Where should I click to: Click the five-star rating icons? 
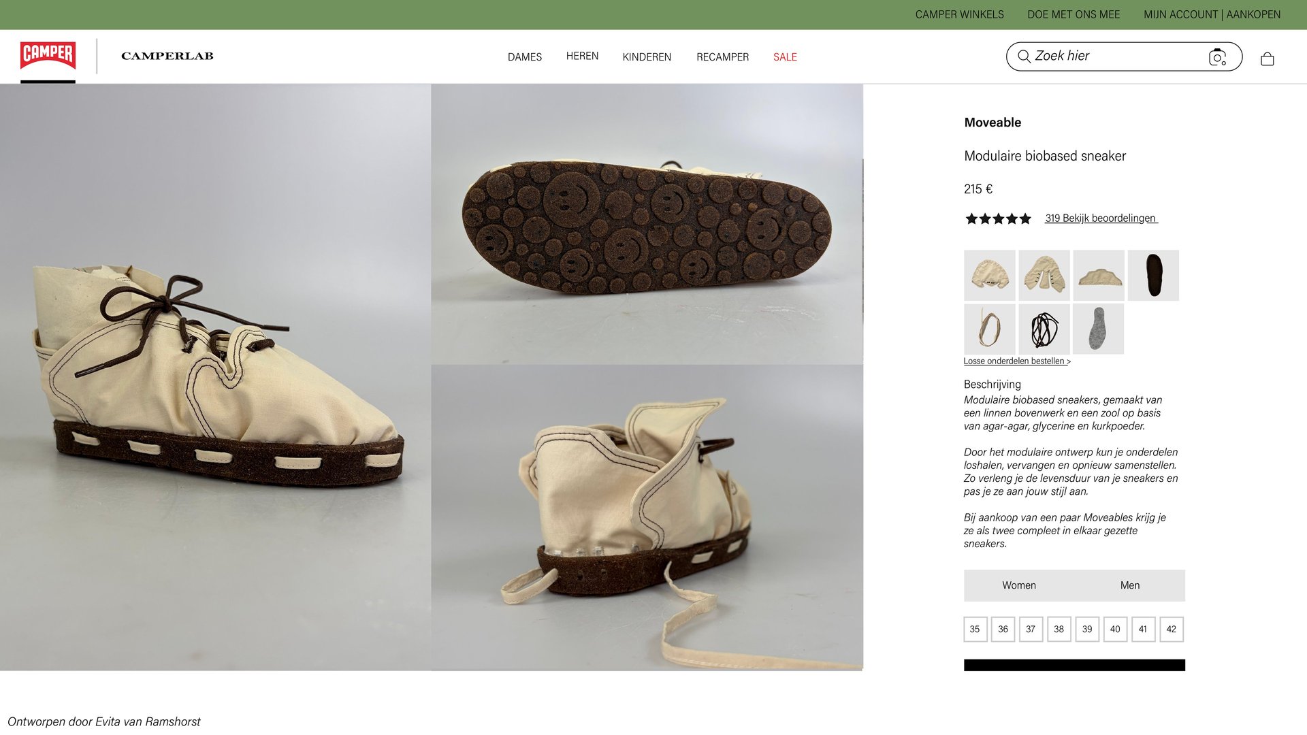point(998,218)
